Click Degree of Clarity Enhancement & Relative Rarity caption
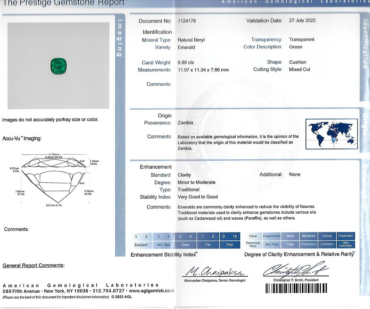 (299, 254)
